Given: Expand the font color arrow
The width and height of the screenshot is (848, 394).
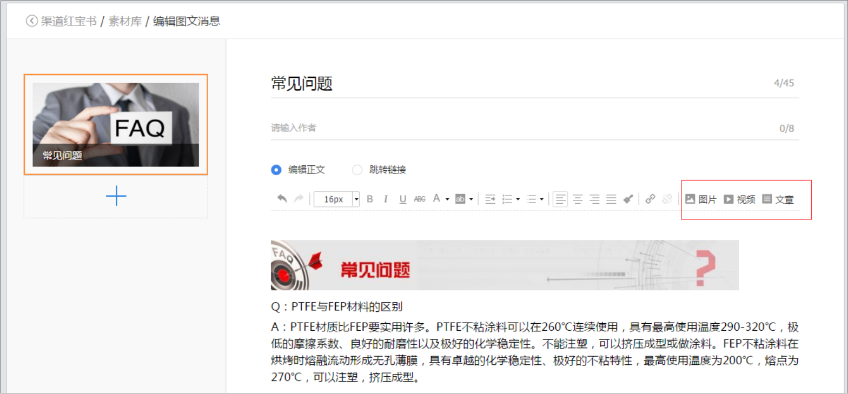Looking at the screenshot, I should click(447, 199).
